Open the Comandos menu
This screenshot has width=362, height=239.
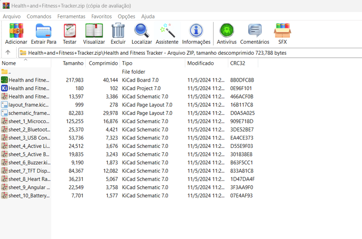pos(39,16)
